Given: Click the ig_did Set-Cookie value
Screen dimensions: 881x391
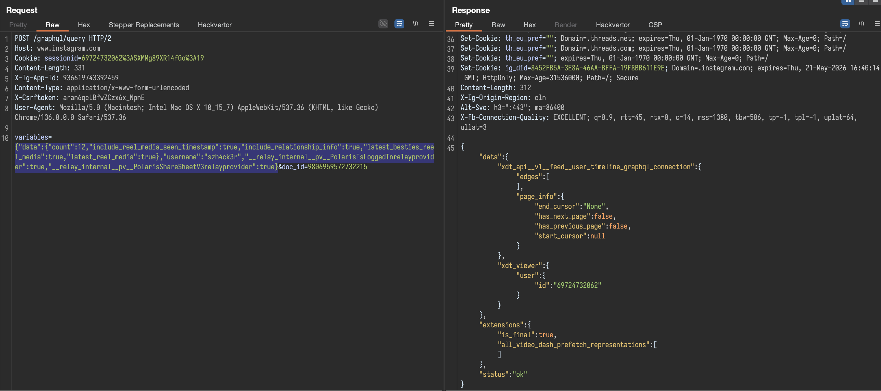Looking at the screenshot, I should pyautogui.click(x=598, y=68).
